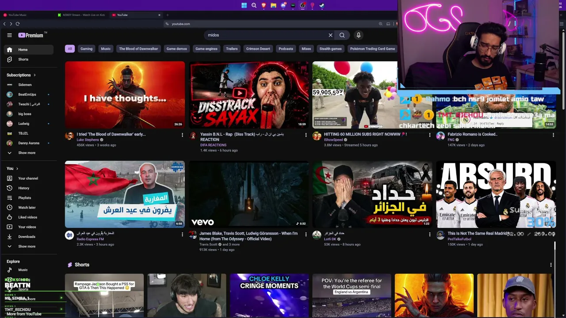
Task: Select The Blood of Dawnwalker chip
Action: point(138,49)
